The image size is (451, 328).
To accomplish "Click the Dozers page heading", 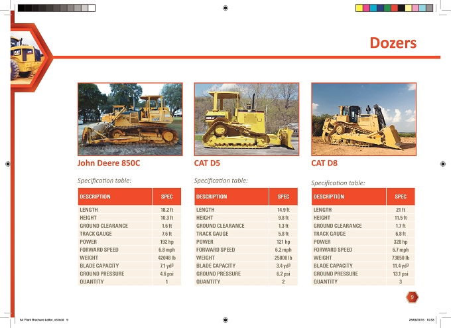I will click(393, 43).
